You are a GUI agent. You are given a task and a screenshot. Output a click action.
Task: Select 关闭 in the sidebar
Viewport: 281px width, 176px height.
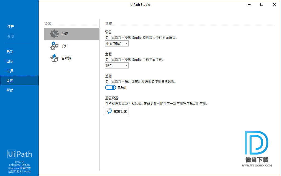[x=10, y=36]
